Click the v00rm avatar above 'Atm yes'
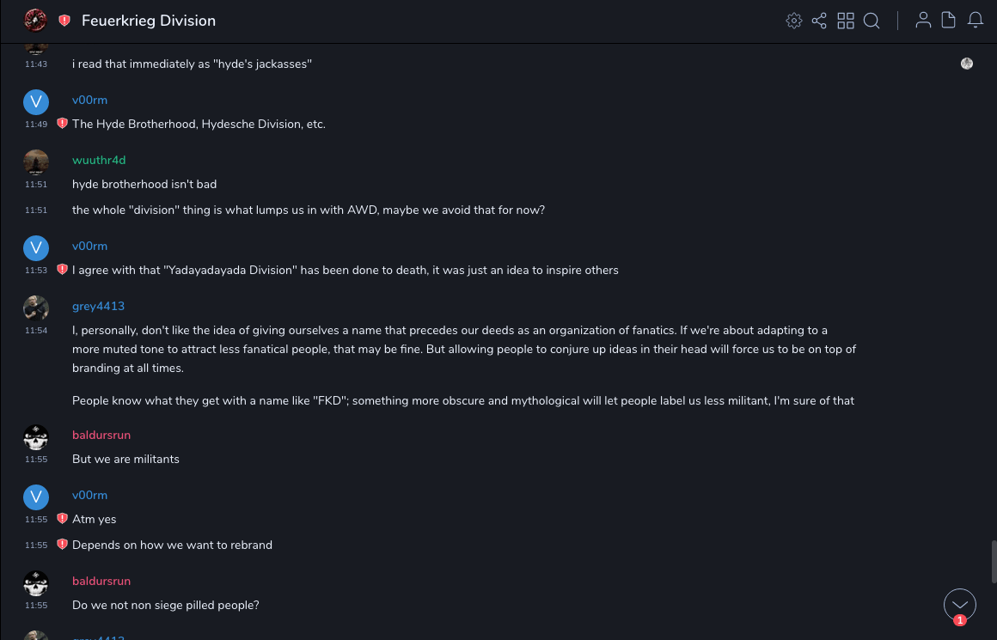The image size is (997, 640). coord(36,497)
